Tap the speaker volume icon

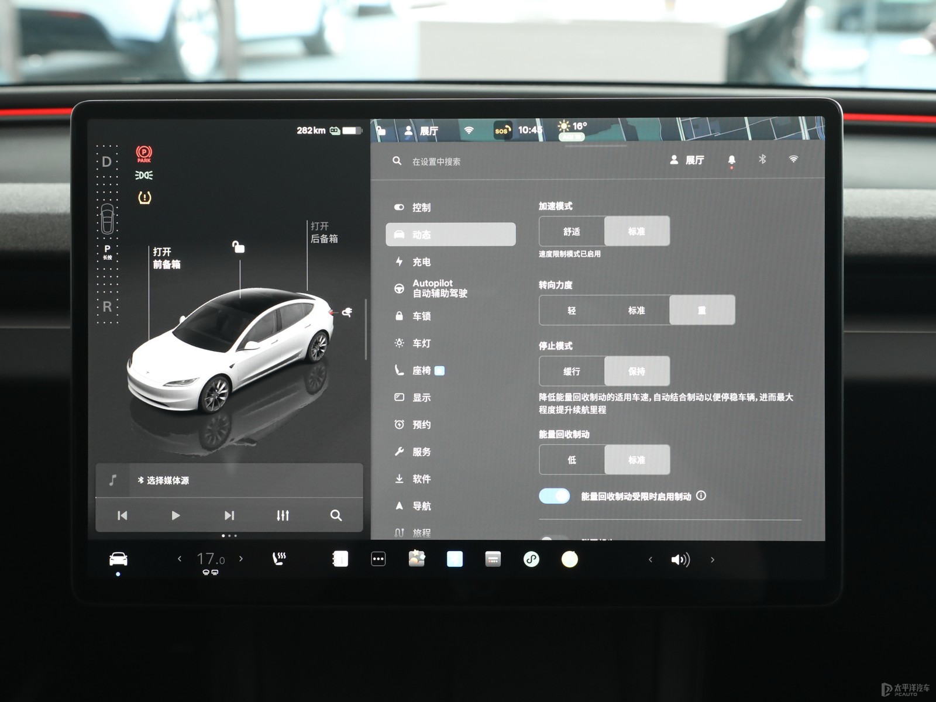tap(680, 560)
